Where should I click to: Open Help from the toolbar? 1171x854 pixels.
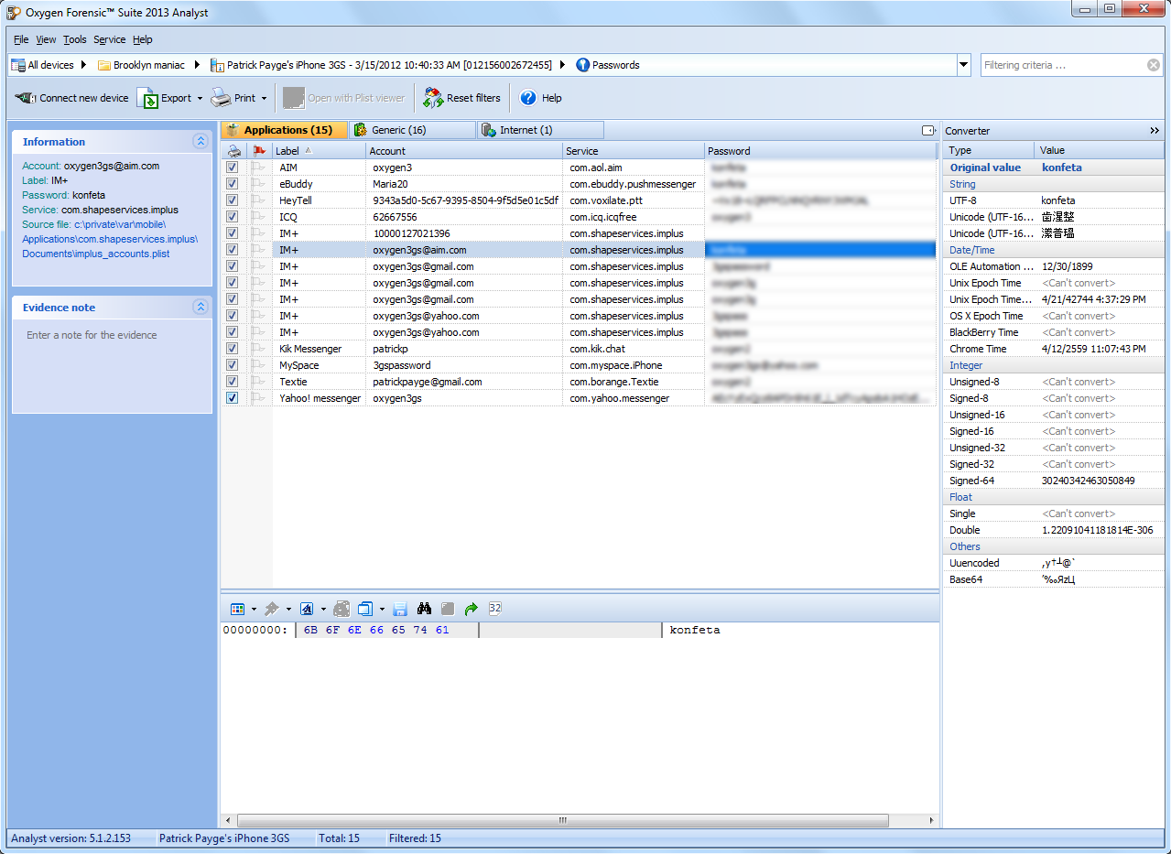pyautogui.click(x=540, y=98)
